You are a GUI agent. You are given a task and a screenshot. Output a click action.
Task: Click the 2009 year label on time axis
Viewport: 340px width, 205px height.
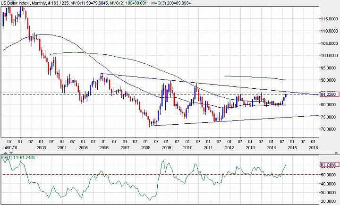click(167, 148)
